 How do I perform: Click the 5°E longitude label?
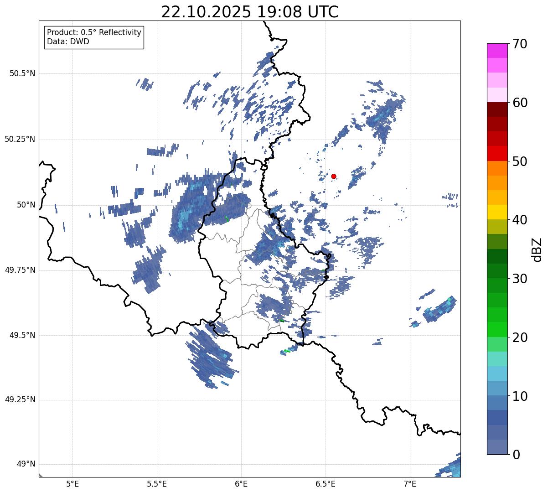pyautogui.click(x=72, y=484)
